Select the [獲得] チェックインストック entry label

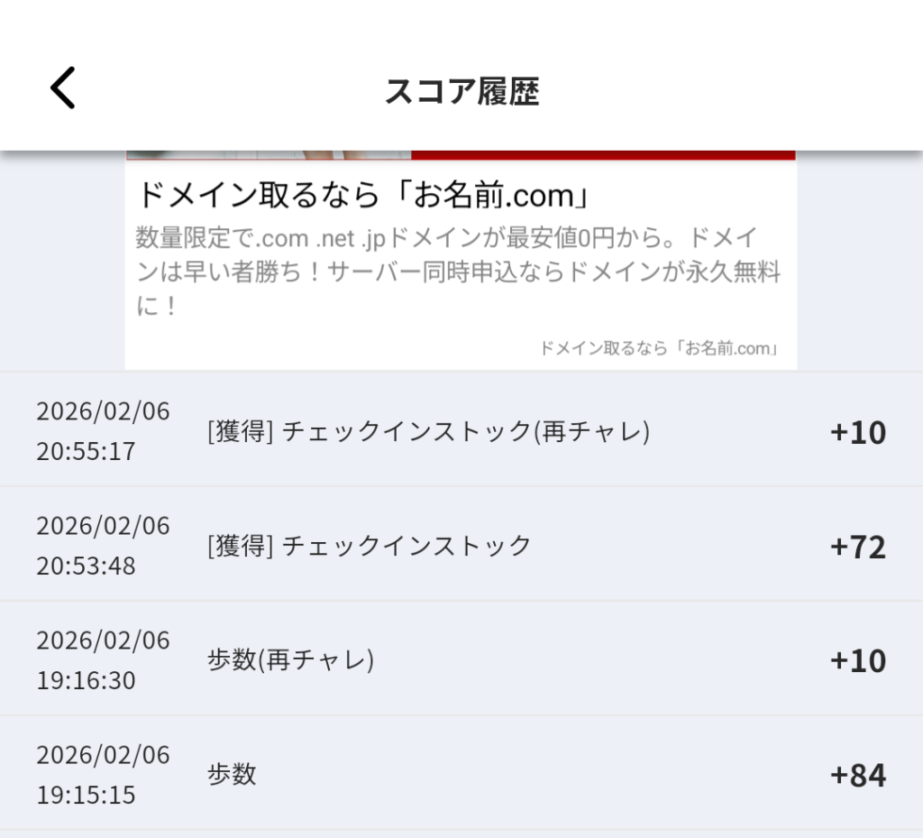click(x=370, y=546)
